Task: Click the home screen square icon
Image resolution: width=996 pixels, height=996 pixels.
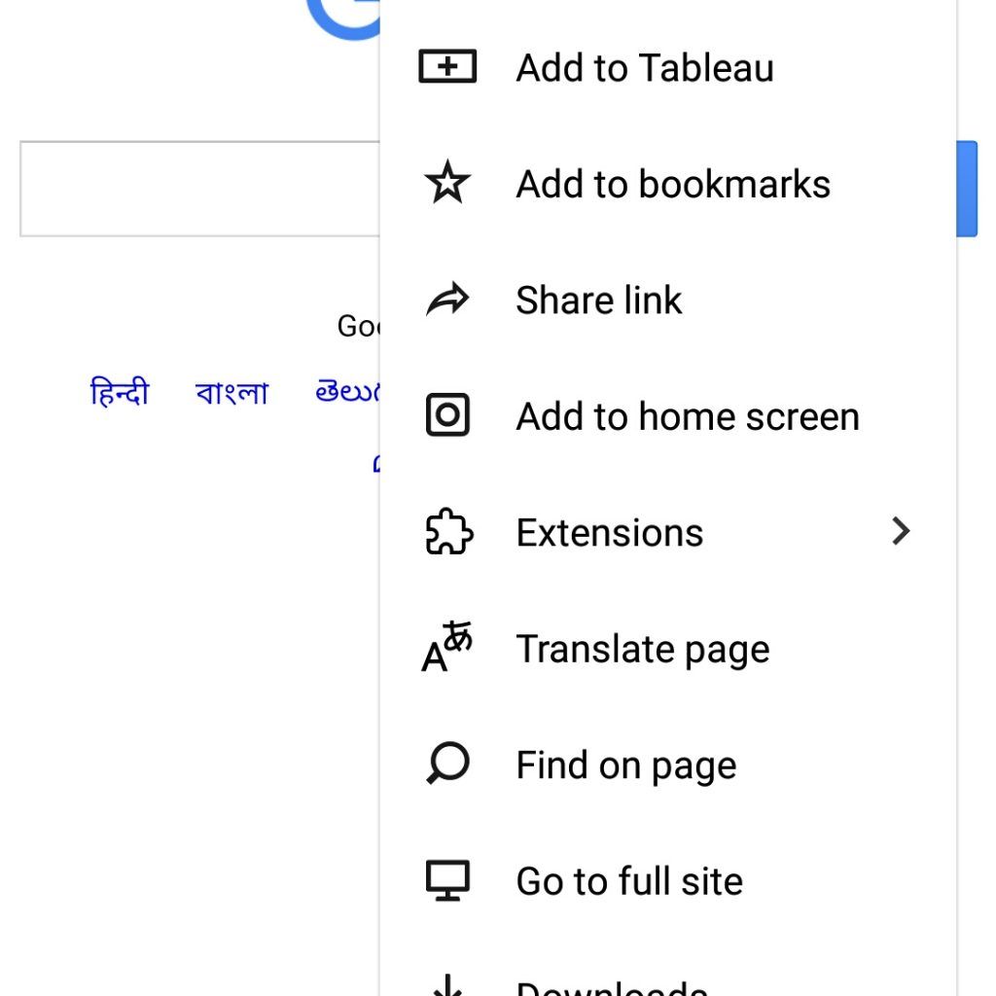Action: [x=447, y=414]
